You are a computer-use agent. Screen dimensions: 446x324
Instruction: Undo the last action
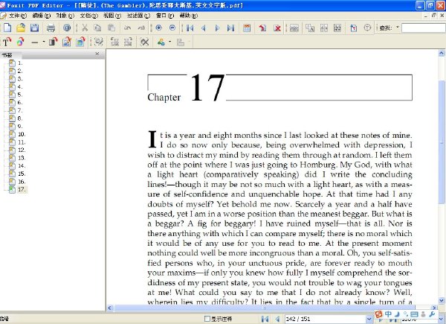[x=127, y=28]
